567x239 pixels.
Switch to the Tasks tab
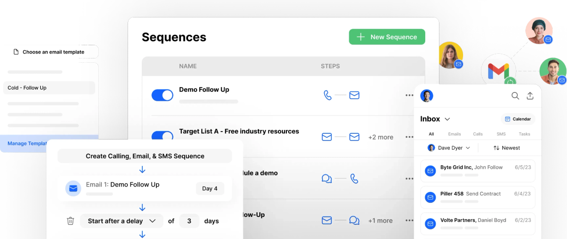(x=524, y=134)
